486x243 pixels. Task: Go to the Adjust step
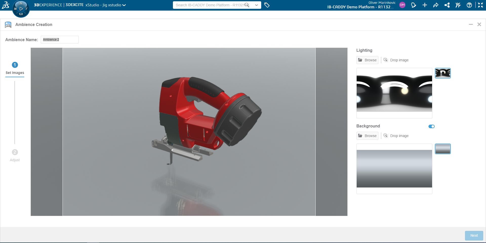click(15, 152)
